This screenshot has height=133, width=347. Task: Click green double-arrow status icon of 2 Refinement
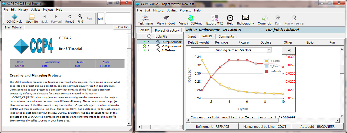(x=144, y=46)
